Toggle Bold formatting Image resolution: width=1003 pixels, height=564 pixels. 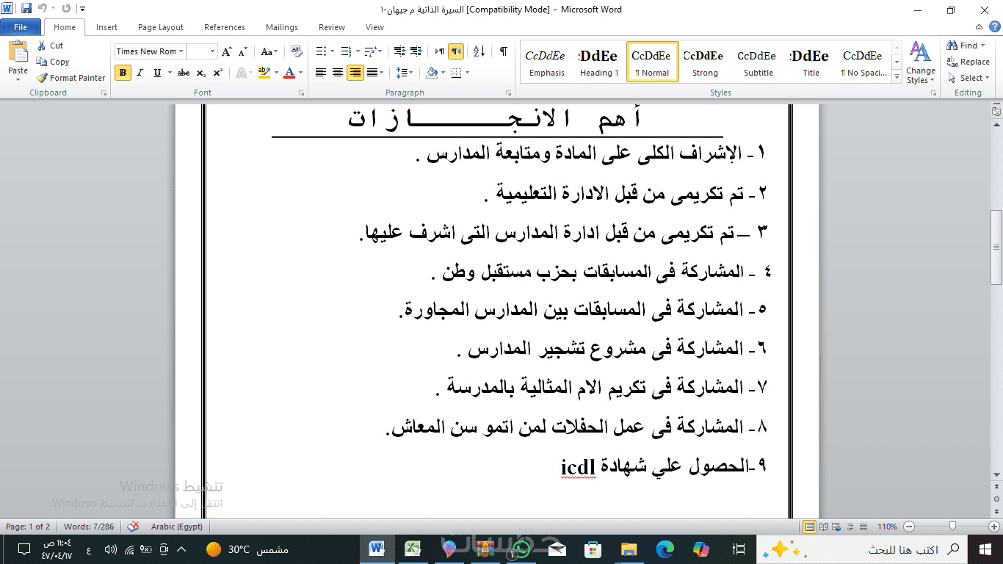123,73
